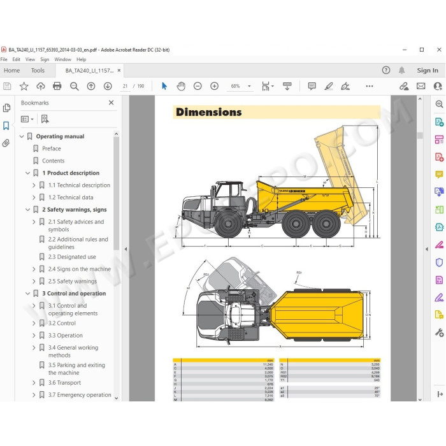Open Fill & Sign right-pane tool
This screenshot has width=446, height=446.
coord(439,298)
